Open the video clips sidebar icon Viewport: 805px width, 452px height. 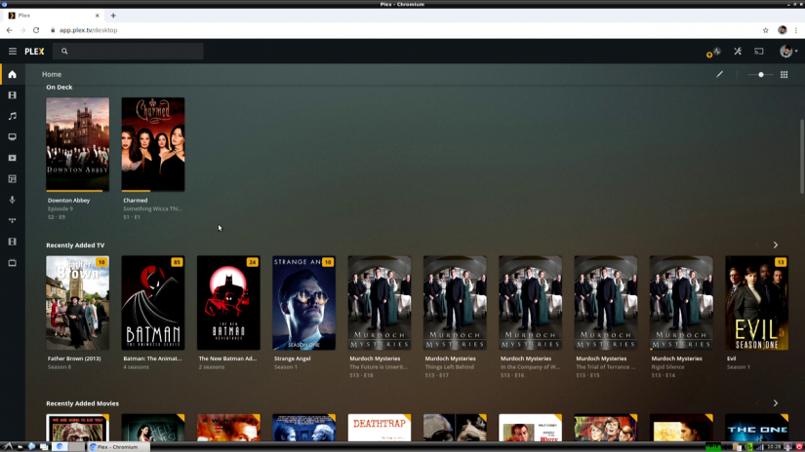pyautogui.click(x=13, y=158)
